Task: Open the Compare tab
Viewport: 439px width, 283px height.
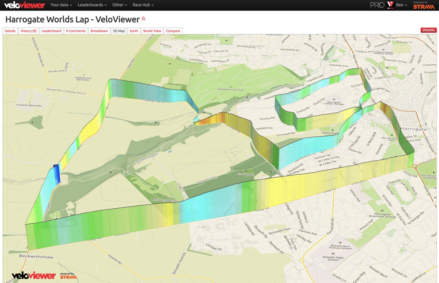Action: click(x=173, y=31)
